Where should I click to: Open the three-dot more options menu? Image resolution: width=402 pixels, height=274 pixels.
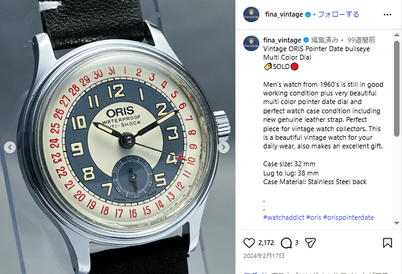pyautogui.click(x=387, y=15)
